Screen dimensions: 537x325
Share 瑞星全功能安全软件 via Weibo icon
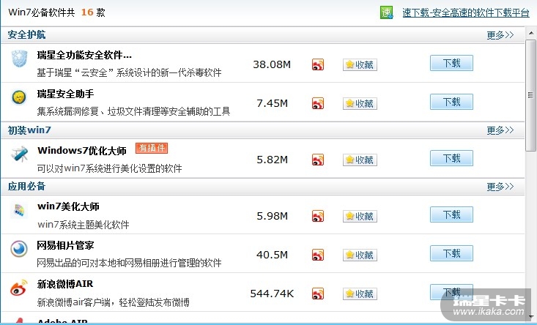pos(318,64)
